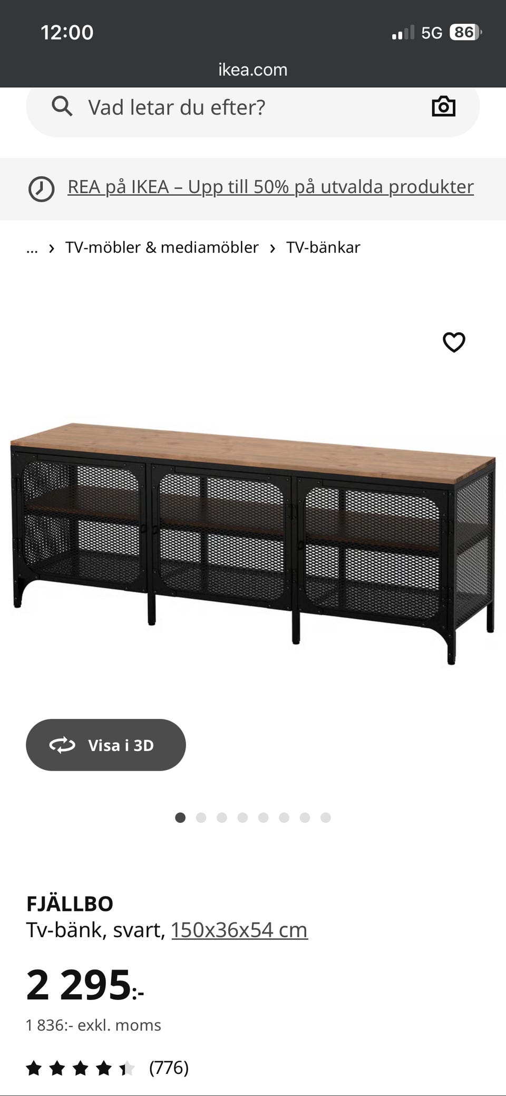The image size is (506, 1096).
Task: Tap the 5G signal indicator
Action: (431, 33)
